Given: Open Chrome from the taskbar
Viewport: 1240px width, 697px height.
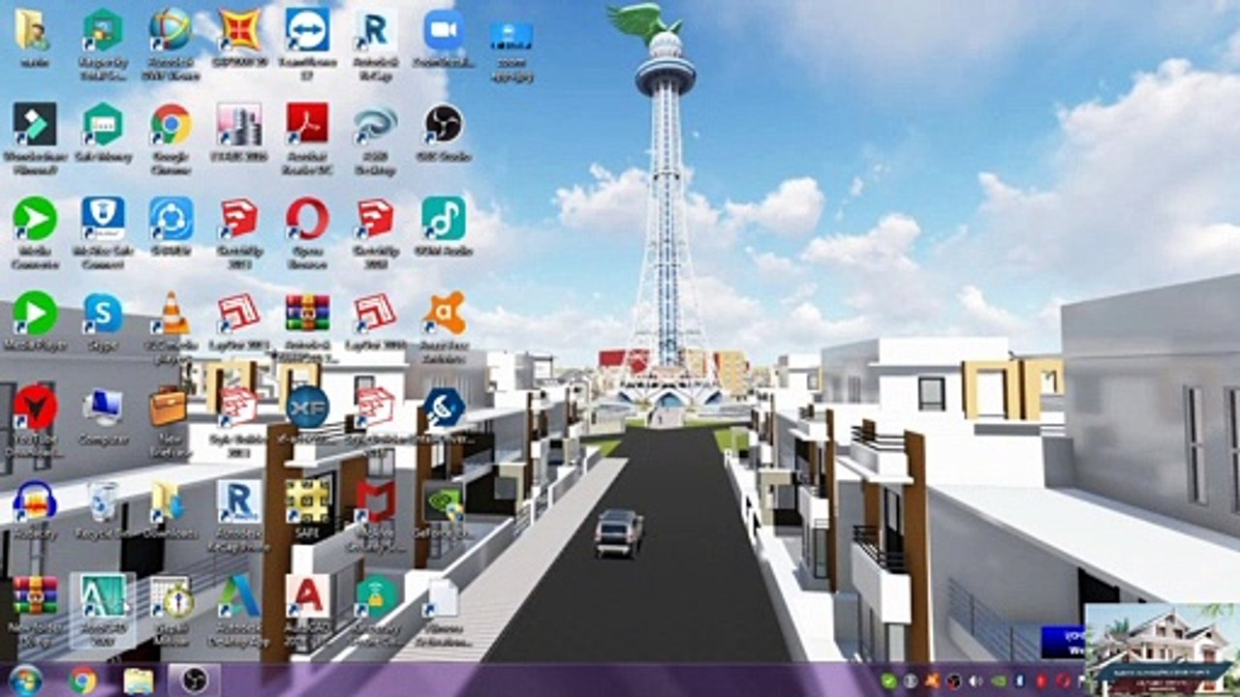Looking at the screenshot, I should pyautogui.click(x=82, y=680).
